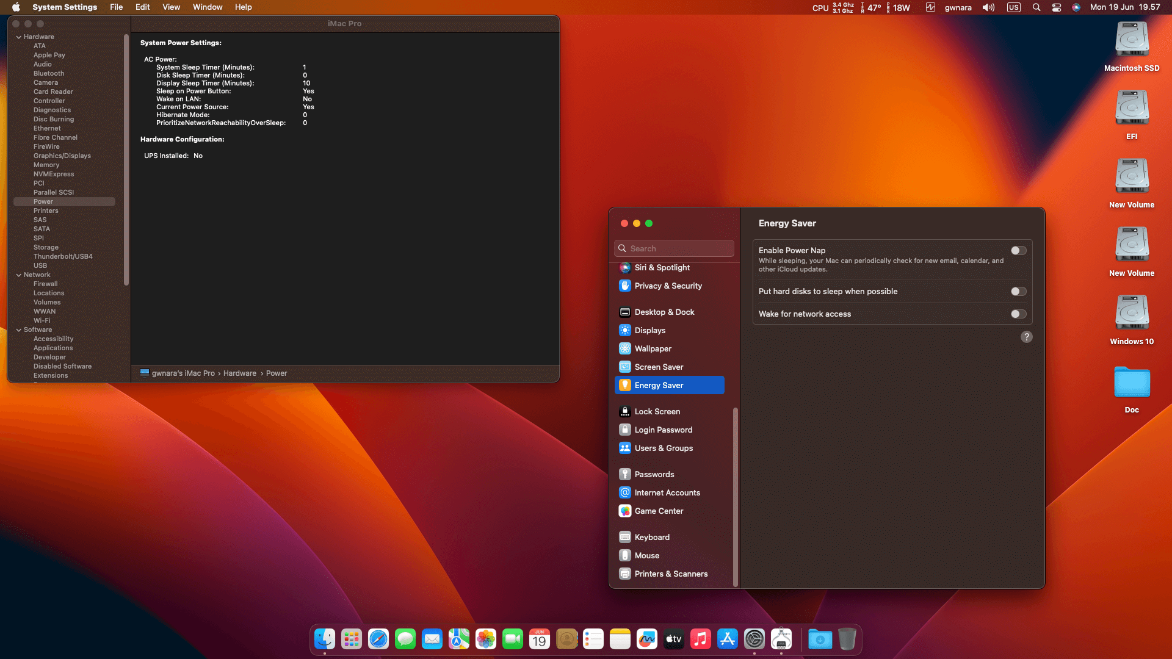Click Hardware in the path bar
1172x659 pixels.
[239, 373]
